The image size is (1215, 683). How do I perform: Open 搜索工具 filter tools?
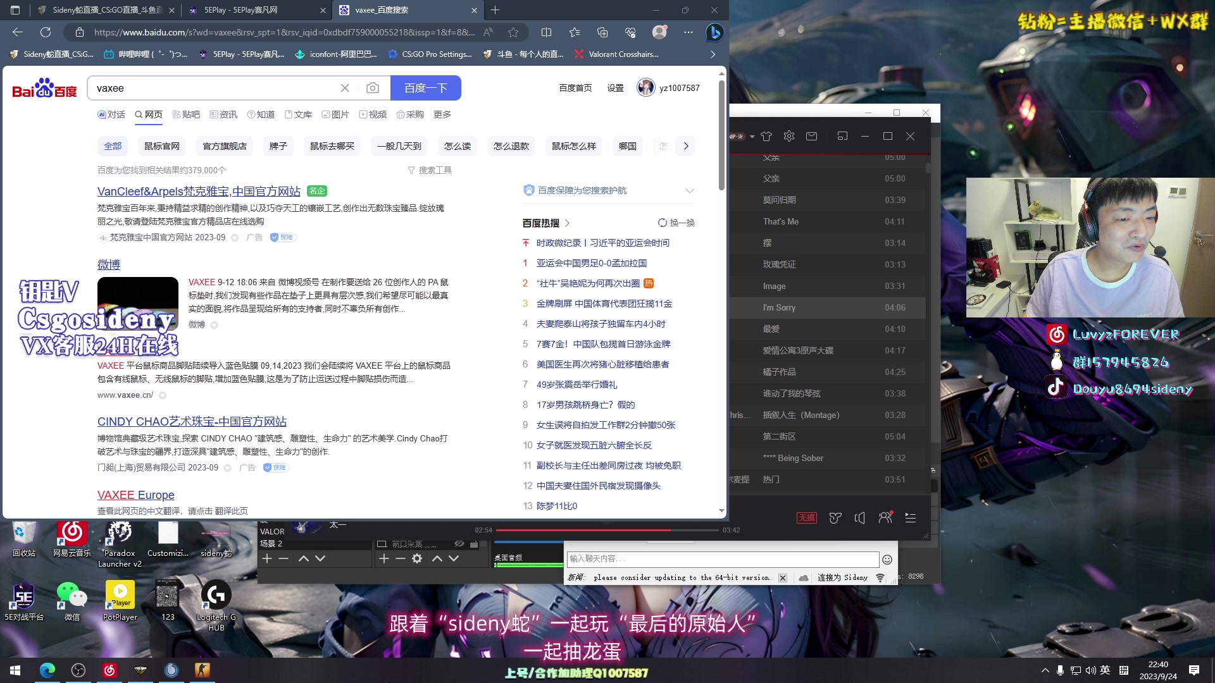pos(430,170)
